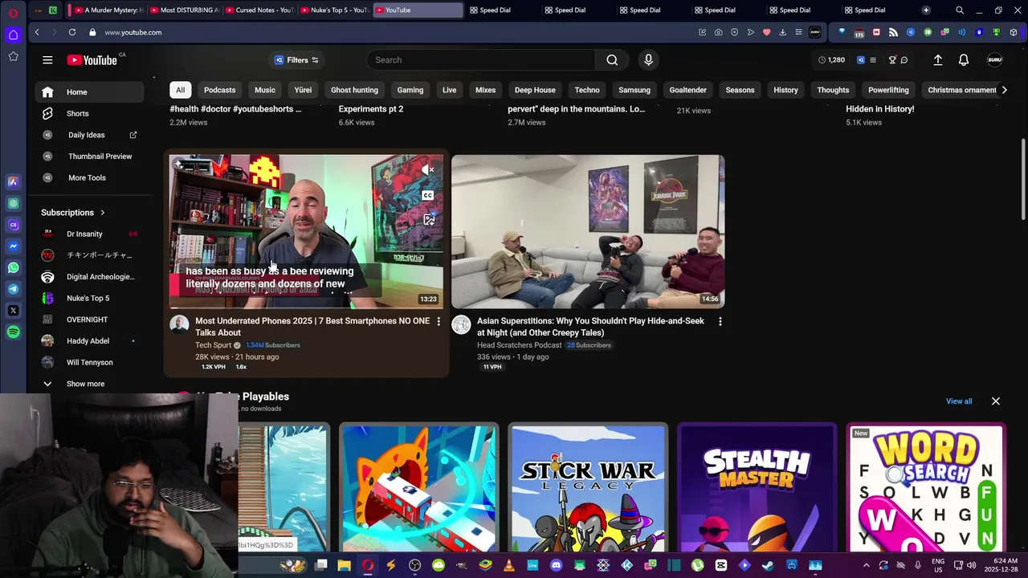Open Tech Spurt channel link
This screenshot has height=578, width=1028.
coord(213,345)
